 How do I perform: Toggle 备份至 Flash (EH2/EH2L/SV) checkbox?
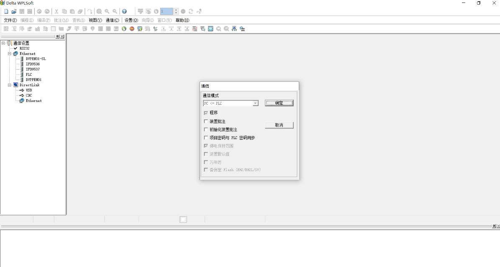tap(206, 170)
